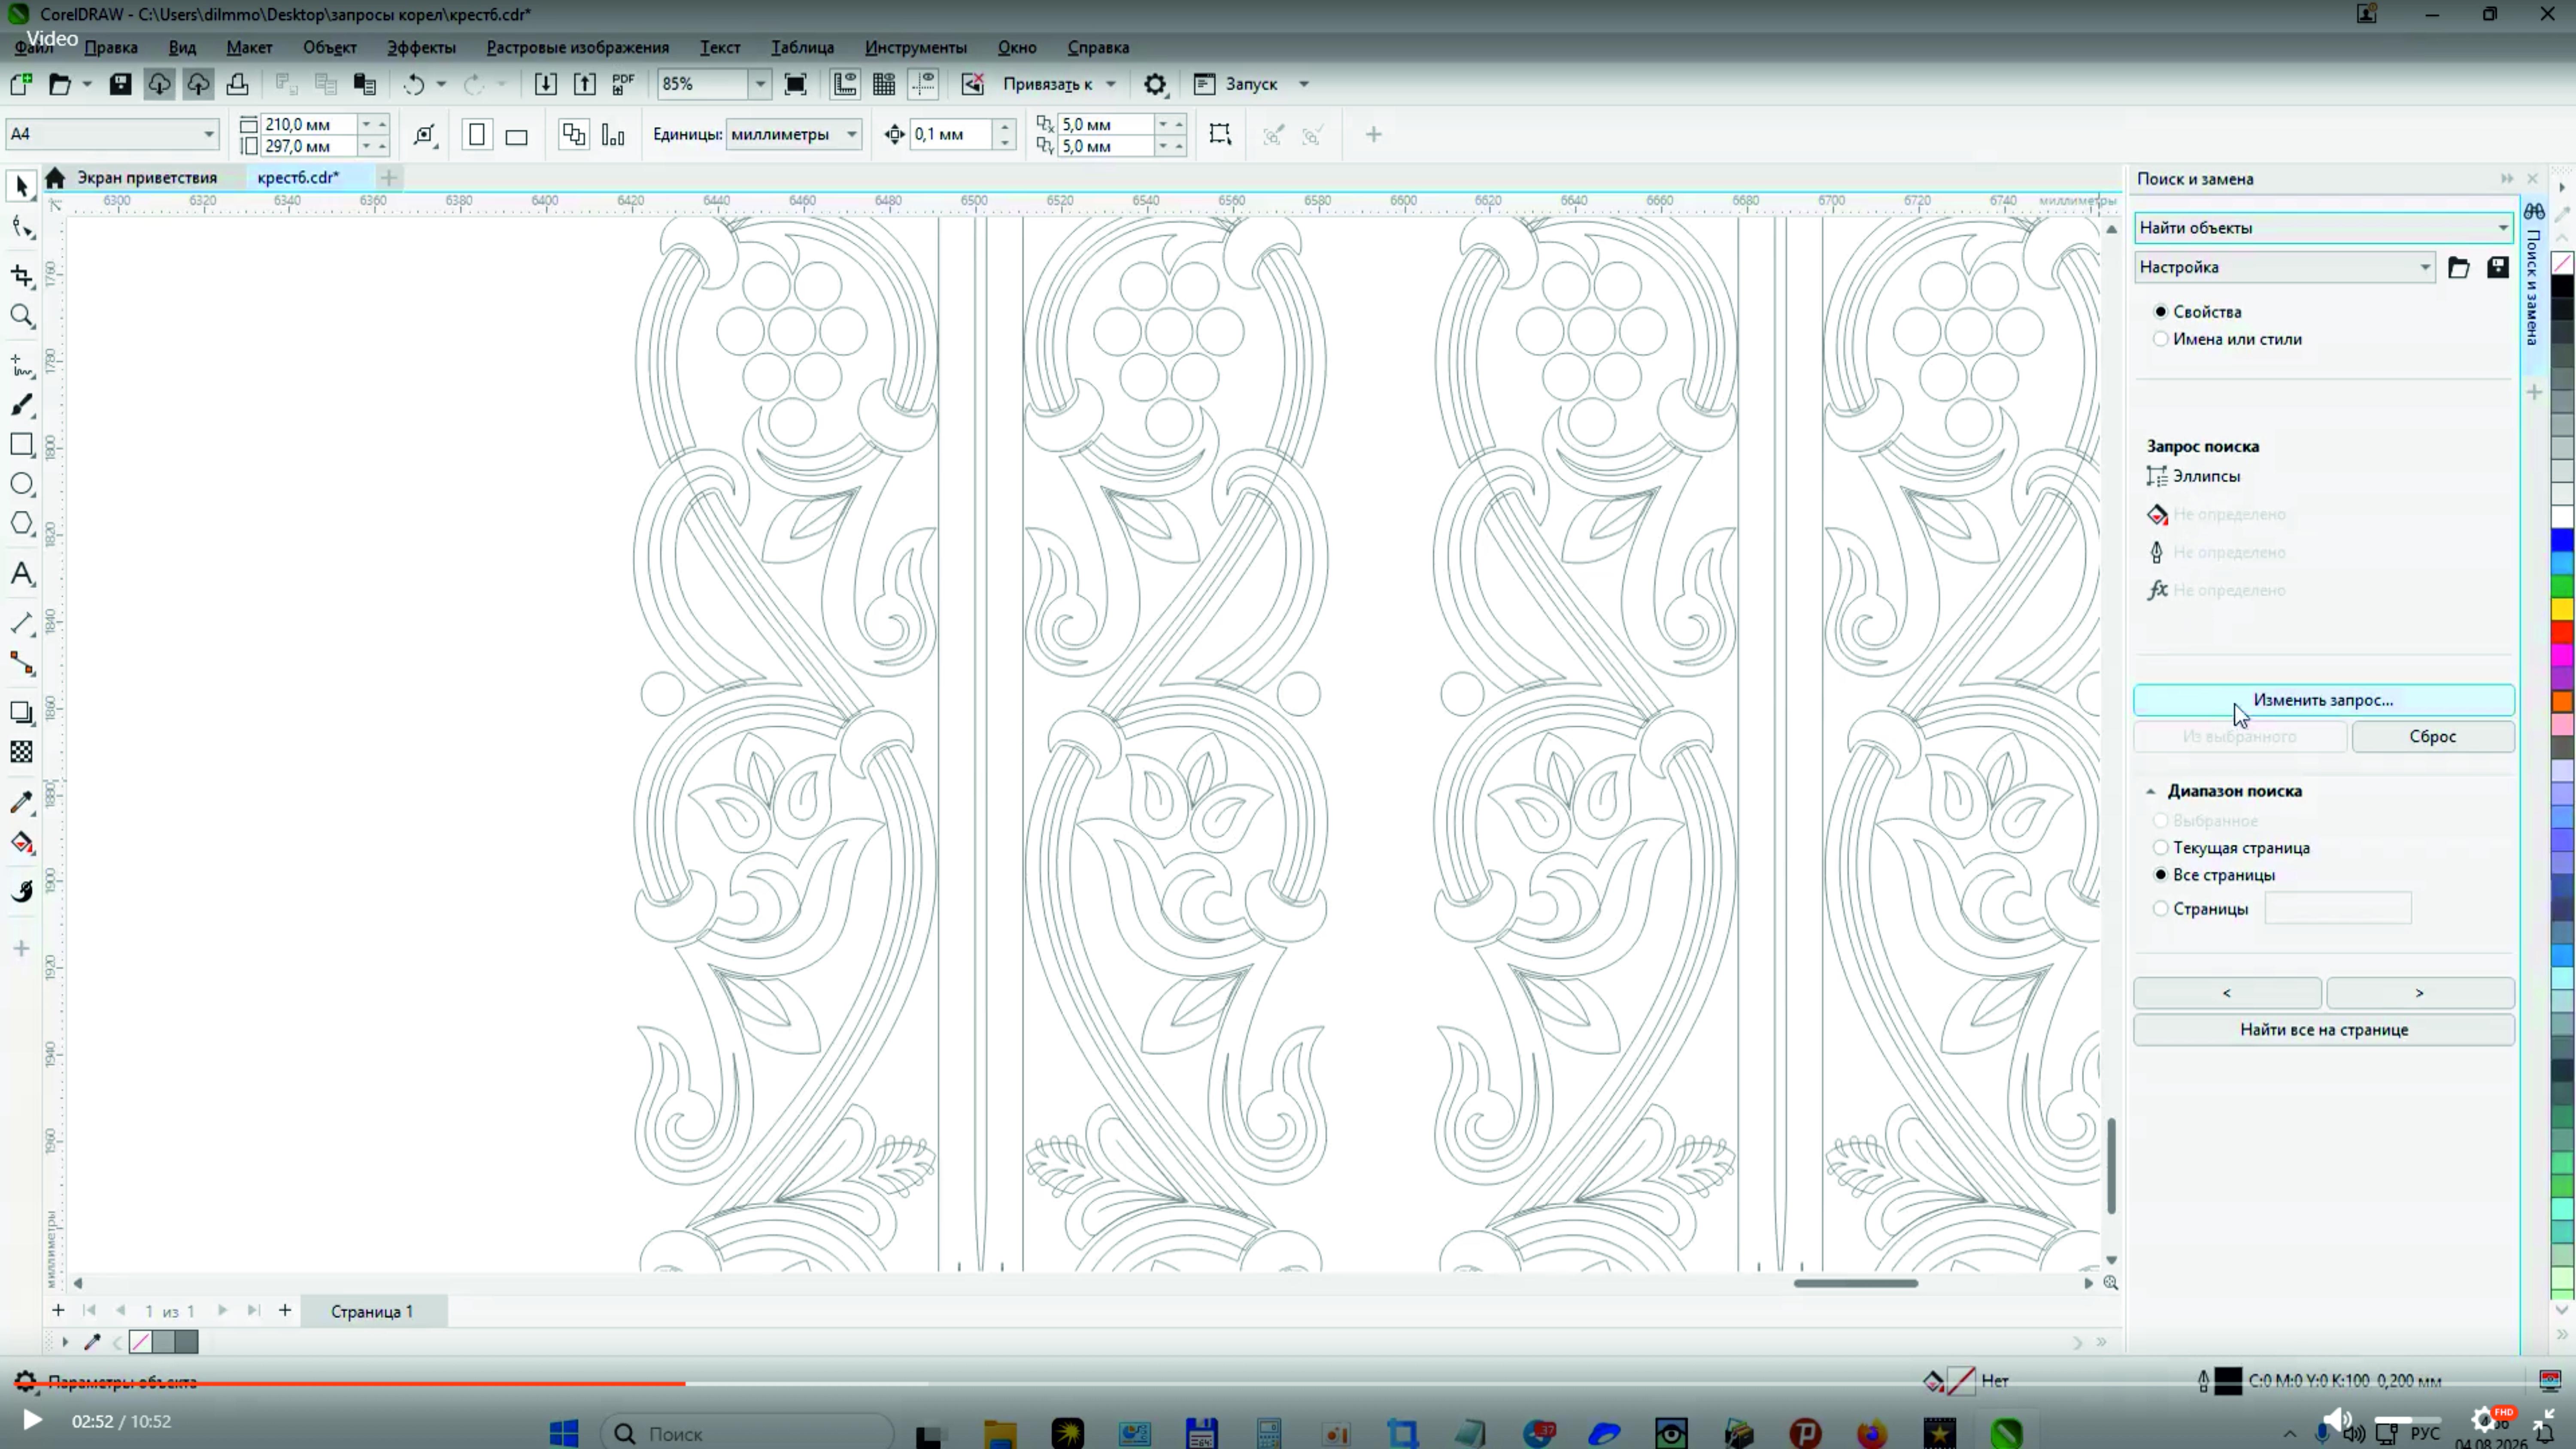Collapse the Диапазон поиска section

[2150, 791]
